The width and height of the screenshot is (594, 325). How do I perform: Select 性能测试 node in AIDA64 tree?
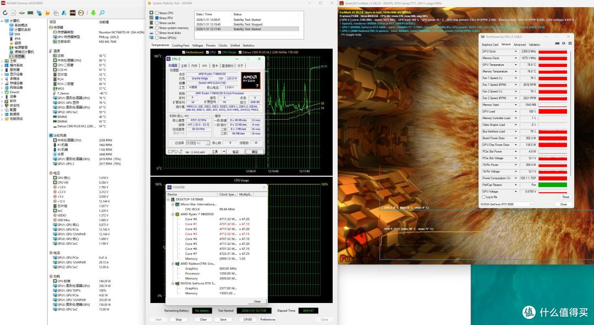pyautogui.click(x=16, y=119)
